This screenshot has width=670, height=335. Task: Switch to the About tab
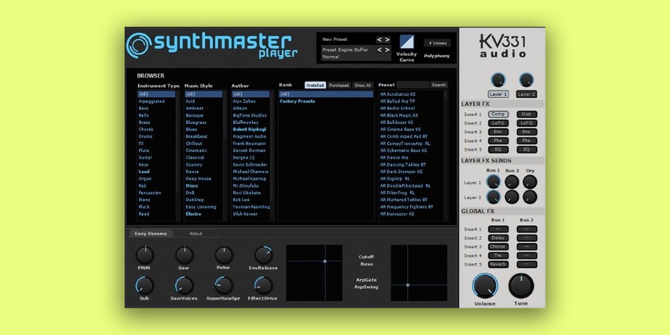tap(196, 234)
